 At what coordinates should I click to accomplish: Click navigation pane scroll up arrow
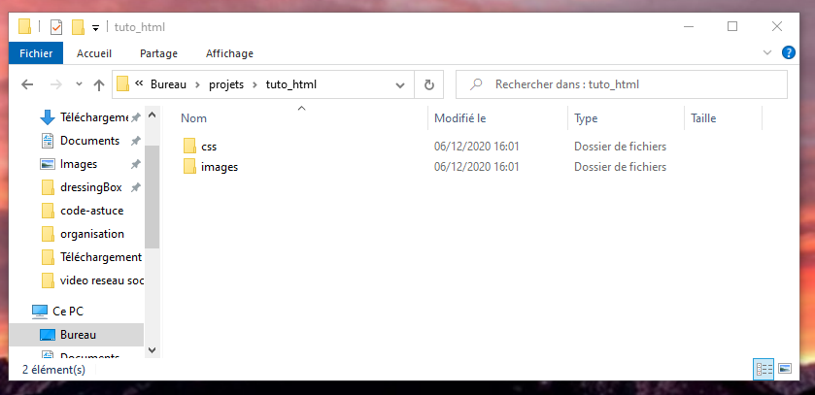point(152,115)
